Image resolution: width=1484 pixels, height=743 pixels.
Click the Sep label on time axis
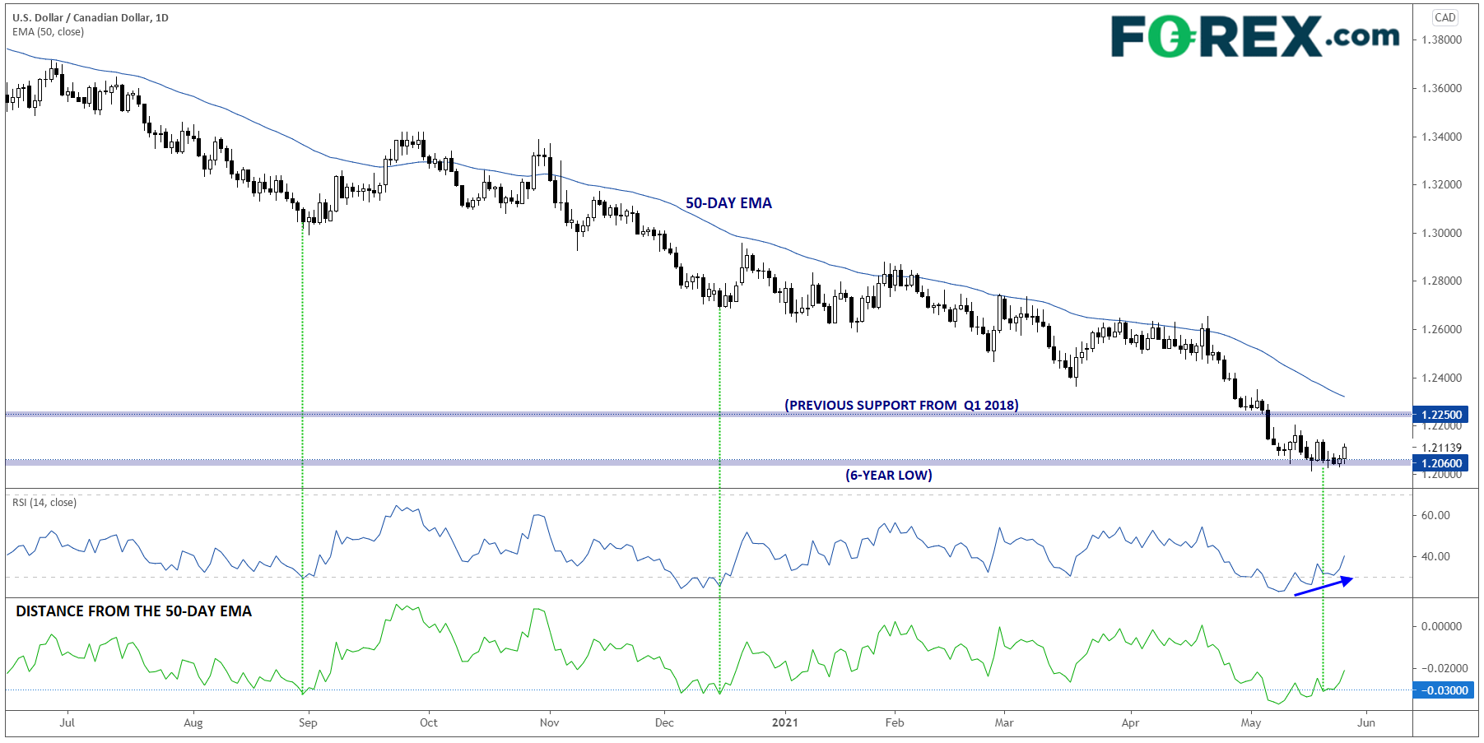(x=308, y=722)
